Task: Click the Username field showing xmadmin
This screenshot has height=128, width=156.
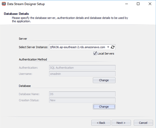Action: point(82,74)
